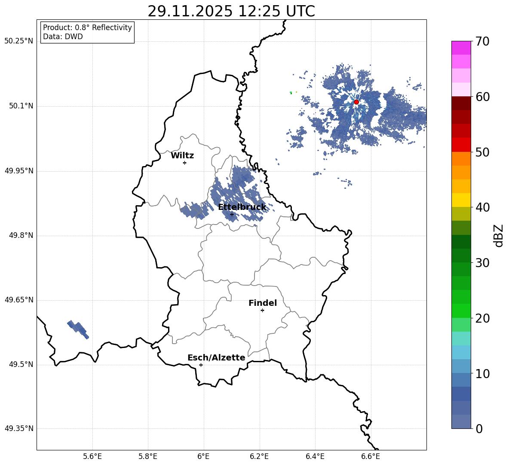The image size is (509, 465).
Task: Click the magenta top colorbar segment
Action: 461,48
